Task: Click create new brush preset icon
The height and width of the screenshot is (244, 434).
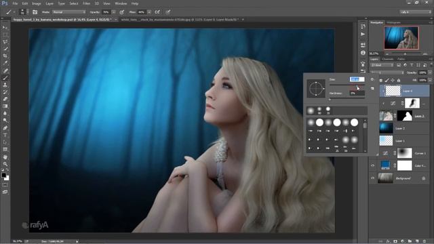Action: 372,89
